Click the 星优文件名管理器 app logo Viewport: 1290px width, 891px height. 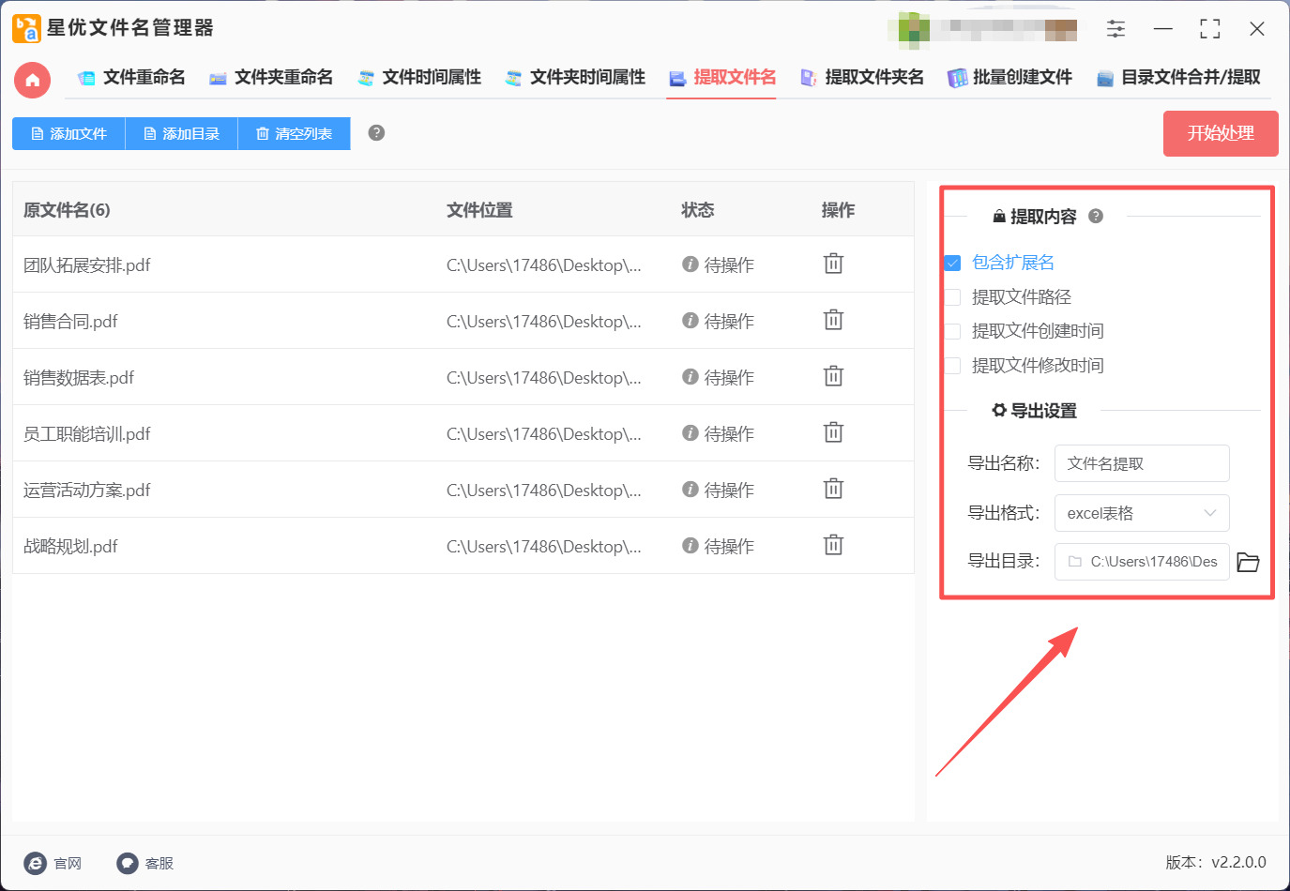coord(26,28)
